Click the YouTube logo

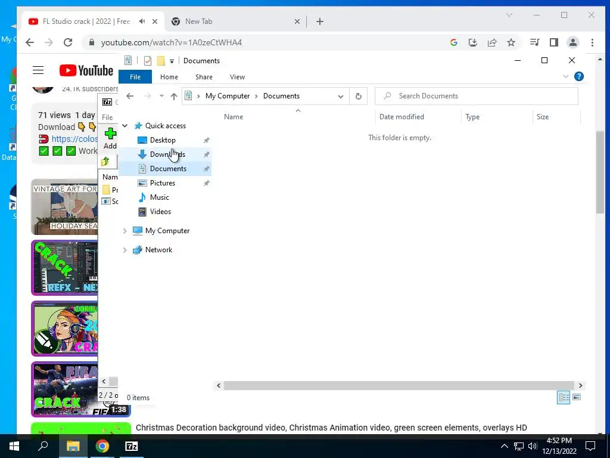click(86, 70)
